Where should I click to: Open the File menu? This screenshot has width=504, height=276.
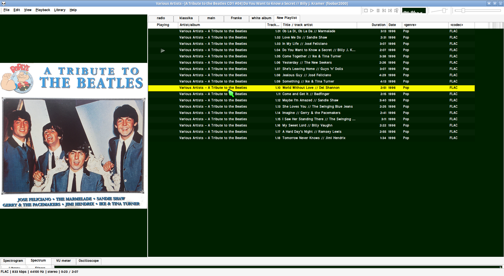[x=7, y=10]
